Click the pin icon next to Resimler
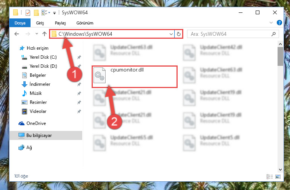The height and width of the screenshot is (190, 290). [79, 102]
